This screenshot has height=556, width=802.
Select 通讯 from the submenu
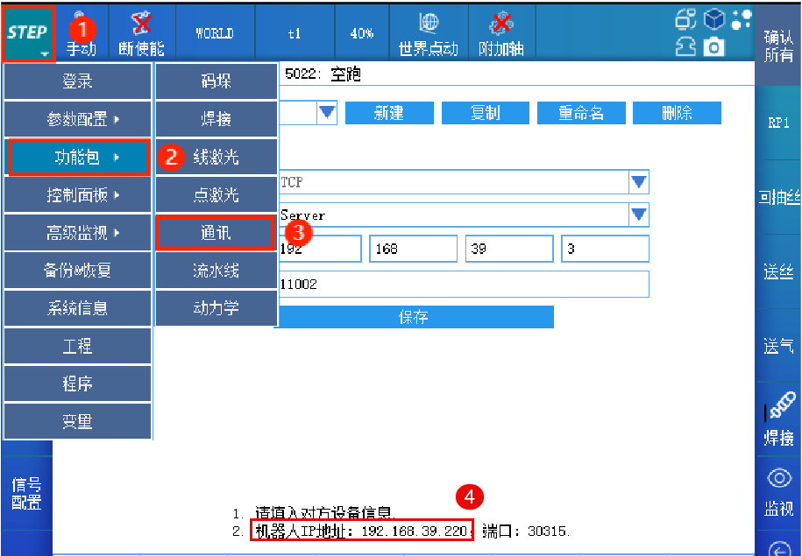point(216,234)
